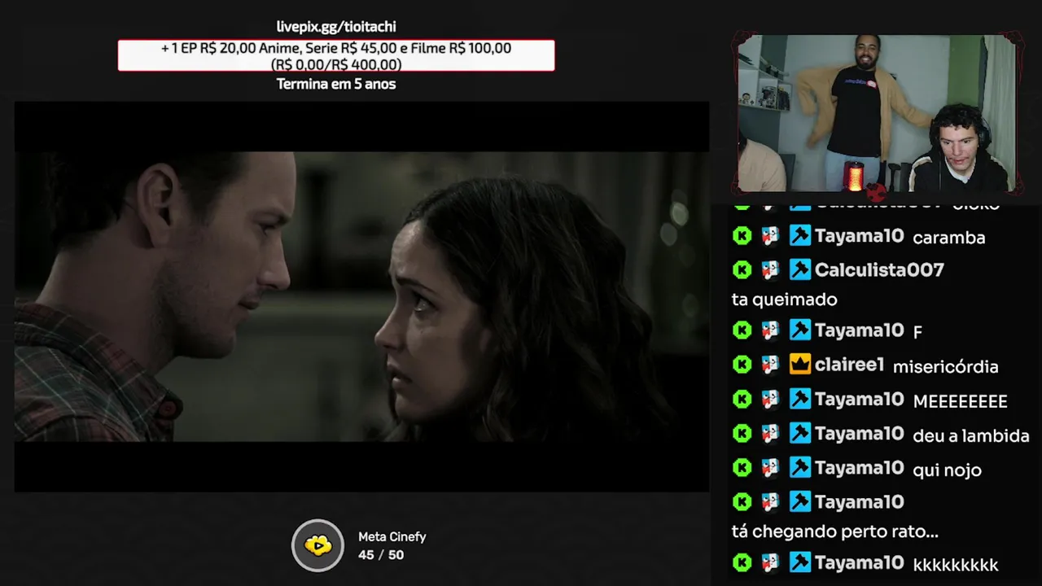Open Calculista007's username in chat
This screenshot has height=586, width=1042.
pyautogui.click(x=879, y=269)
